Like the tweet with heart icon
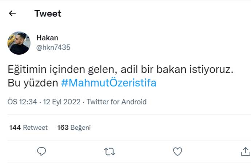Screen dimensions: 251x164 tap(177, 151)
